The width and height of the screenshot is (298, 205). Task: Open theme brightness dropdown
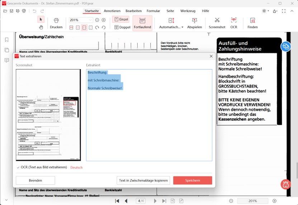[265, 11]
